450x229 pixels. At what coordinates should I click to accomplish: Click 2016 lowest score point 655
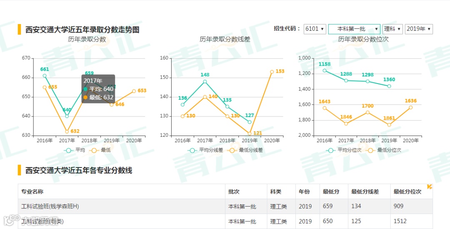tap(45, 87)
